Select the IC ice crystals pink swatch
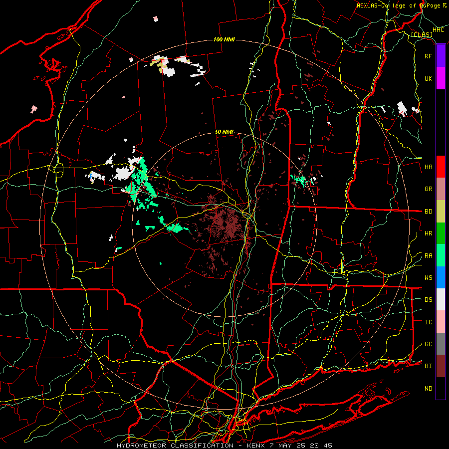449x449 pixels. tap(441, 322)
